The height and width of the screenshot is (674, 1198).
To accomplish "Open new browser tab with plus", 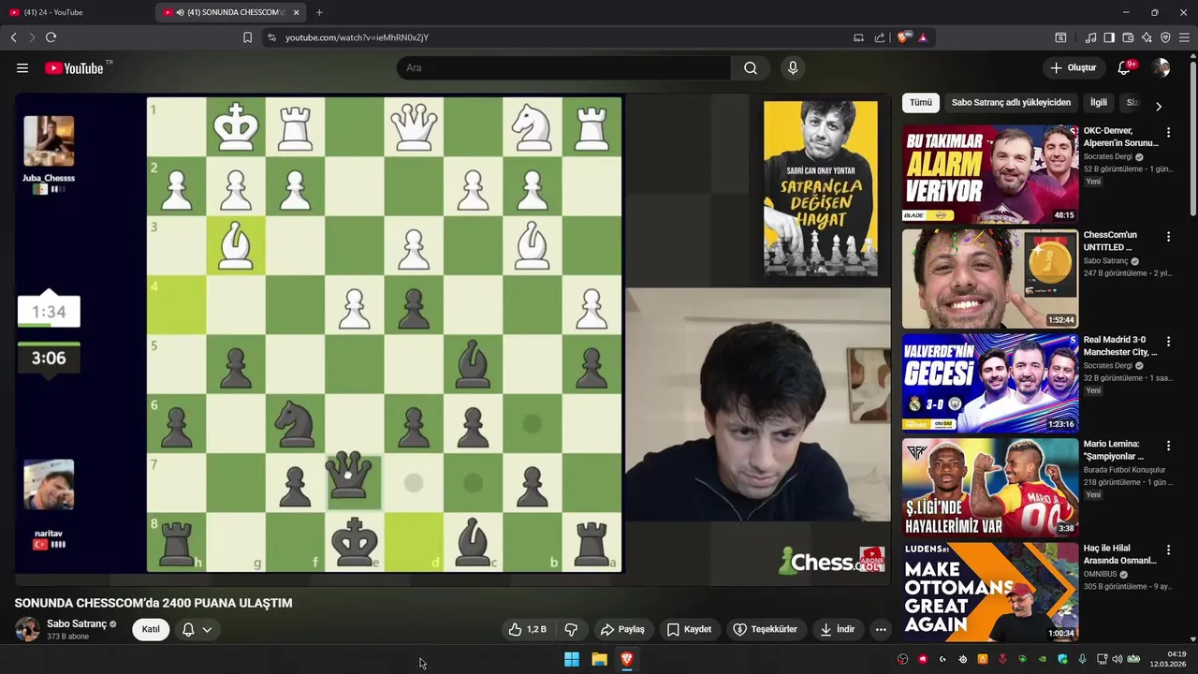I will point(319,12).
